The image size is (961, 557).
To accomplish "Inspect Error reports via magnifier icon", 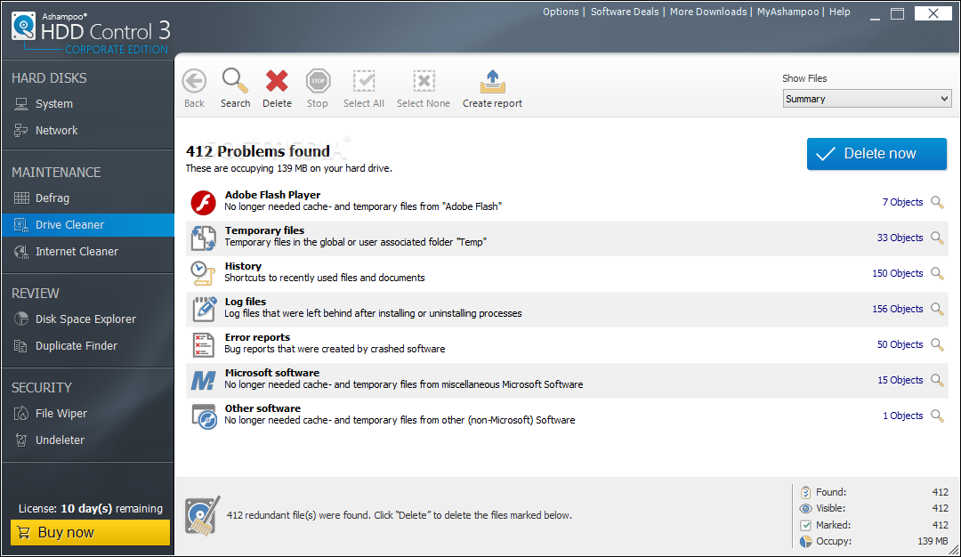I will (x=937, y=344).
